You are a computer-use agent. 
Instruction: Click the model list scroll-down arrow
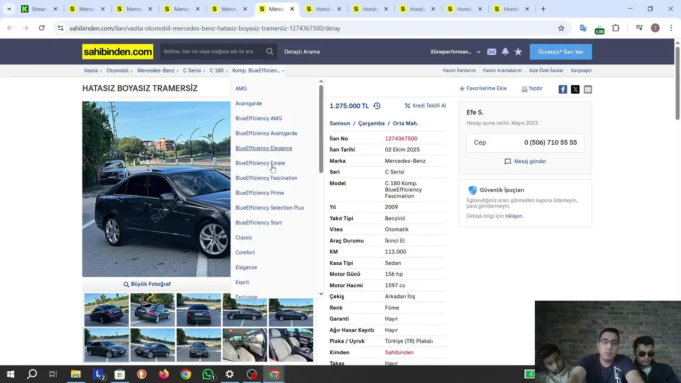321,294
